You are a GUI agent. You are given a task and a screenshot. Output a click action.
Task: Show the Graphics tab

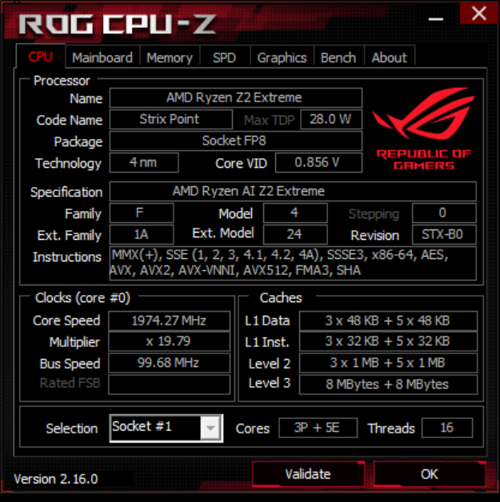click(x=282, y=58)
